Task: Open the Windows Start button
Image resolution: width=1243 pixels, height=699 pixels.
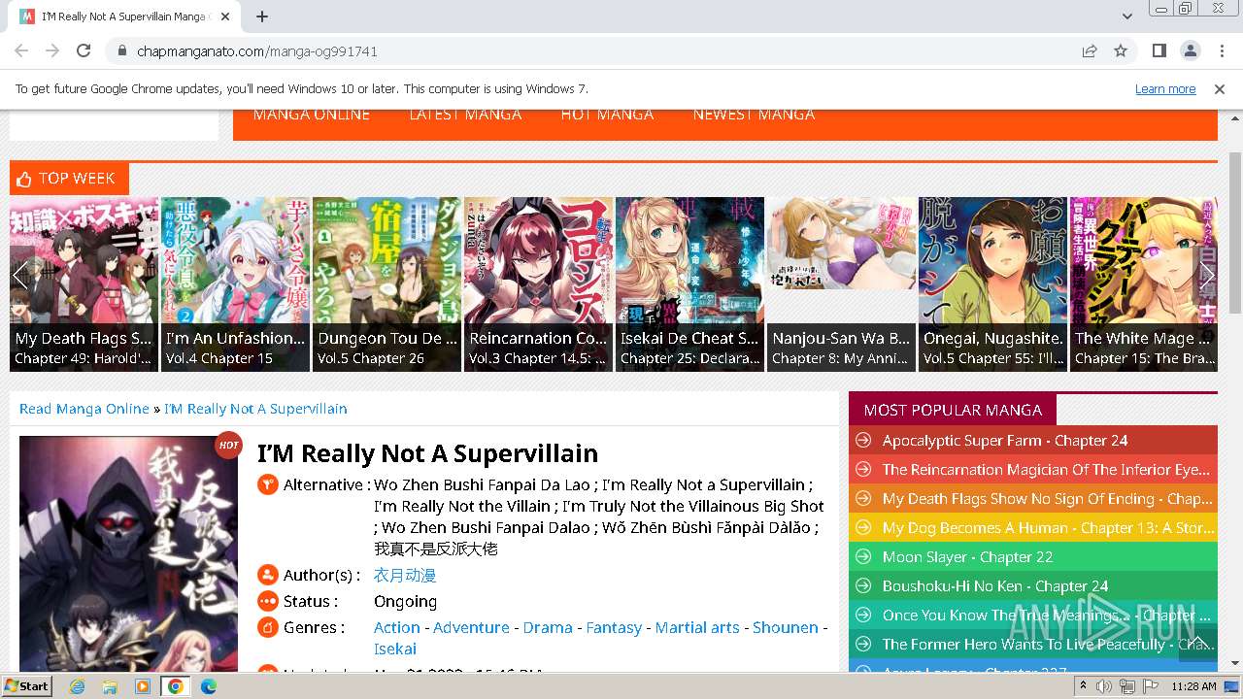Action: tap(26, 685)
